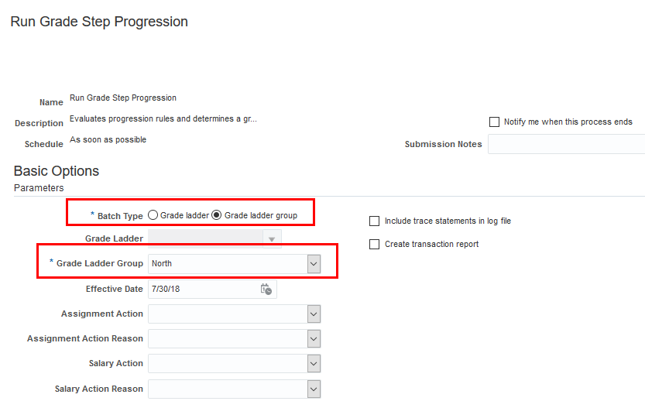Open the Assignment Action Reason dropdown
The width and height of the screenshot is (645, 408).
click(314, 339)
